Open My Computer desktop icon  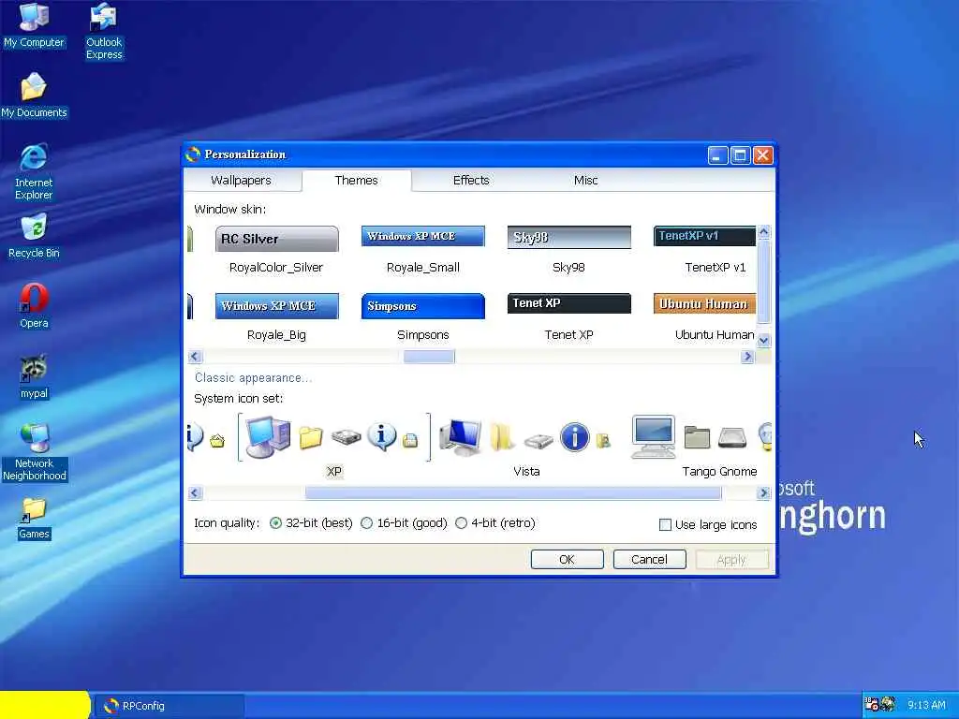(x=34, y=25)
